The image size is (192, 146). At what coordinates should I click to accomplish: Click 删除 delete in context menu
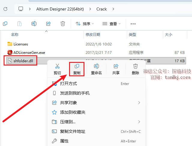pos(136,69)
